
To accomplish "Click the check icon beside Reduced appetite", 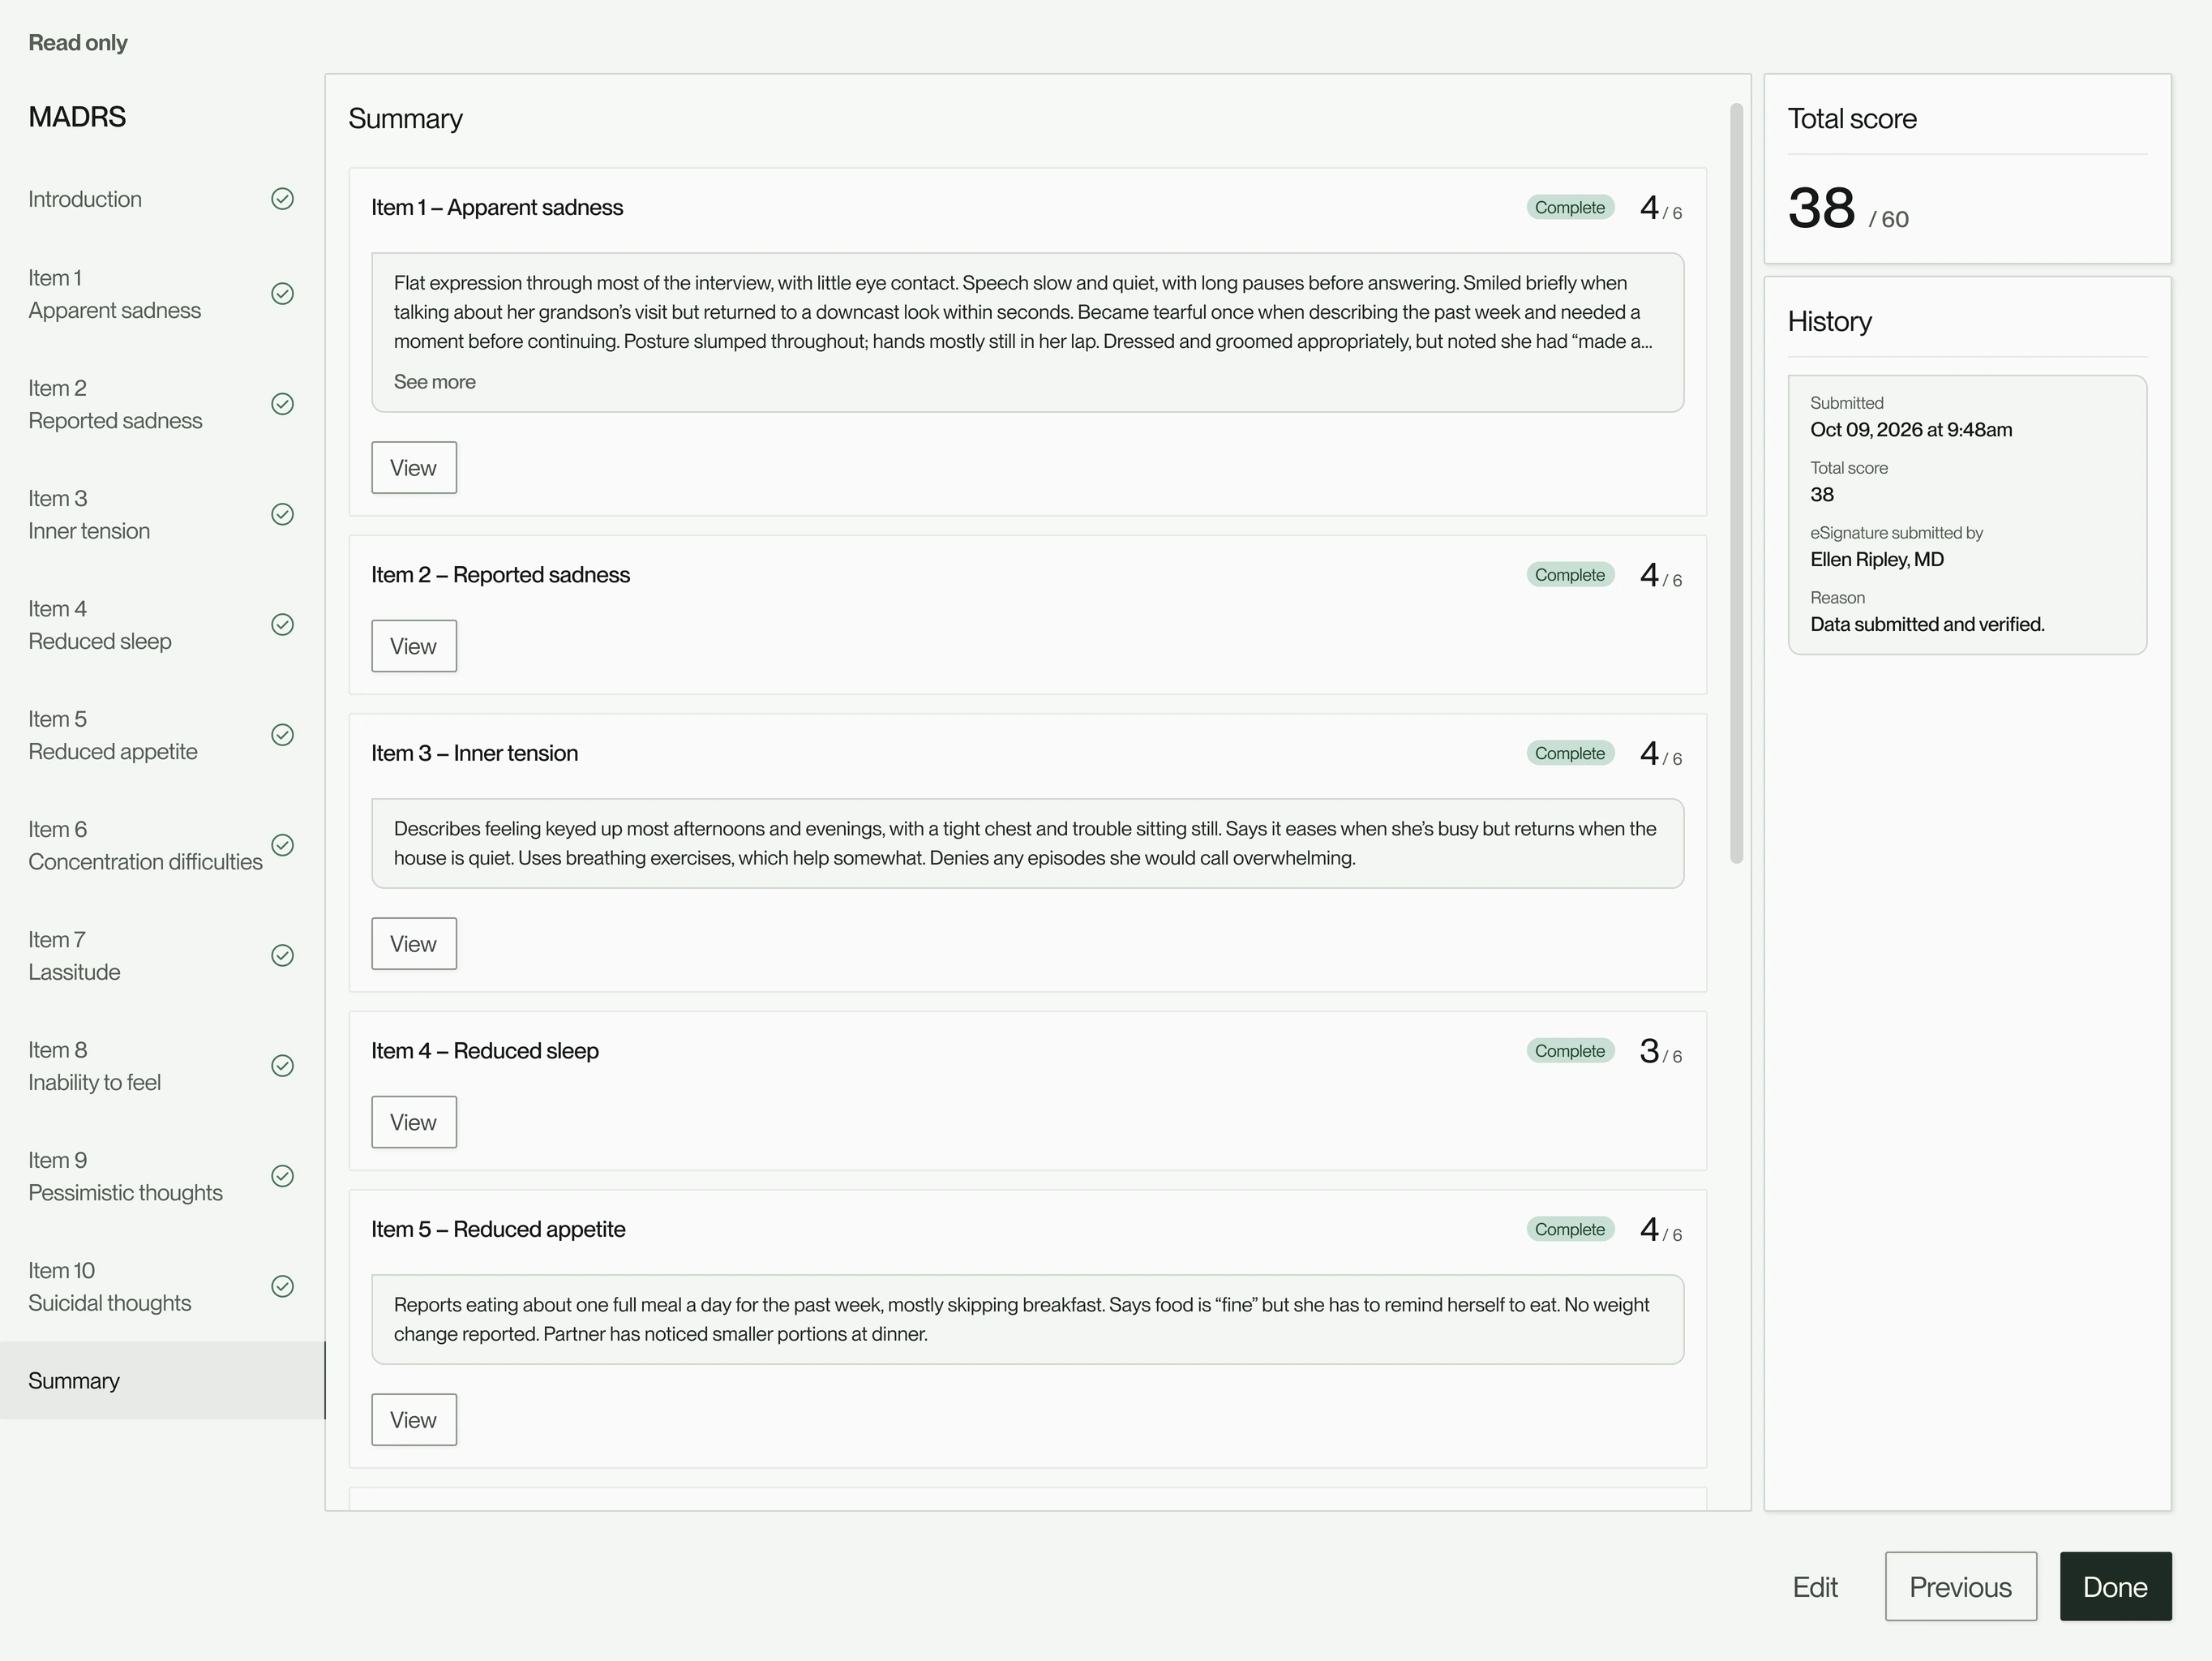I will [x=283, y=735].
